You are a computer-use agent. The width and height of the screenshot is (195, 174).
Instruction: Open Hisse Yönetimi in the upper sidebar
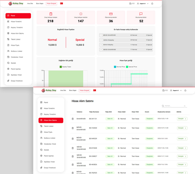(x=16, y=21)
